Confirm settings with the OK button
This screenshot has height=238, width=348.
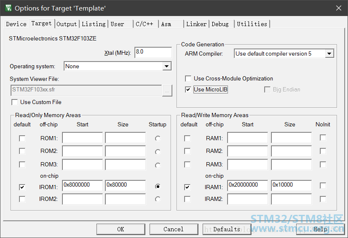click(x=121, y=229)
